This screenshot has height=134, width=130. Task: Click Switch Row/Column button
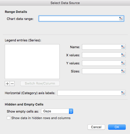(x=40, y=84)
